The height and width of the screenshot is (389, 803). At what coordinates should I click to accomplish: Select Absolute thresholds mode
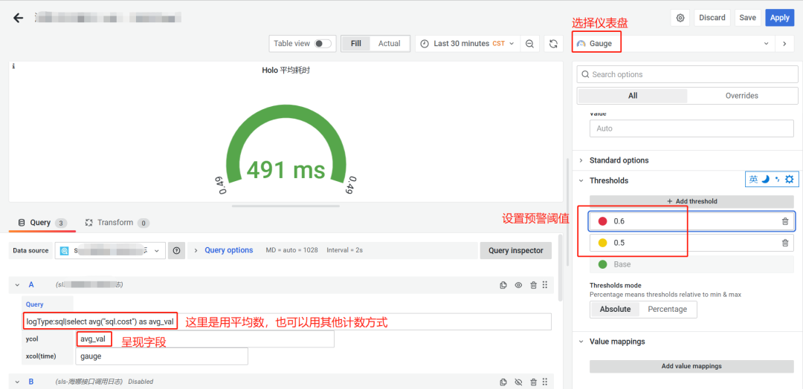[614, 310]
